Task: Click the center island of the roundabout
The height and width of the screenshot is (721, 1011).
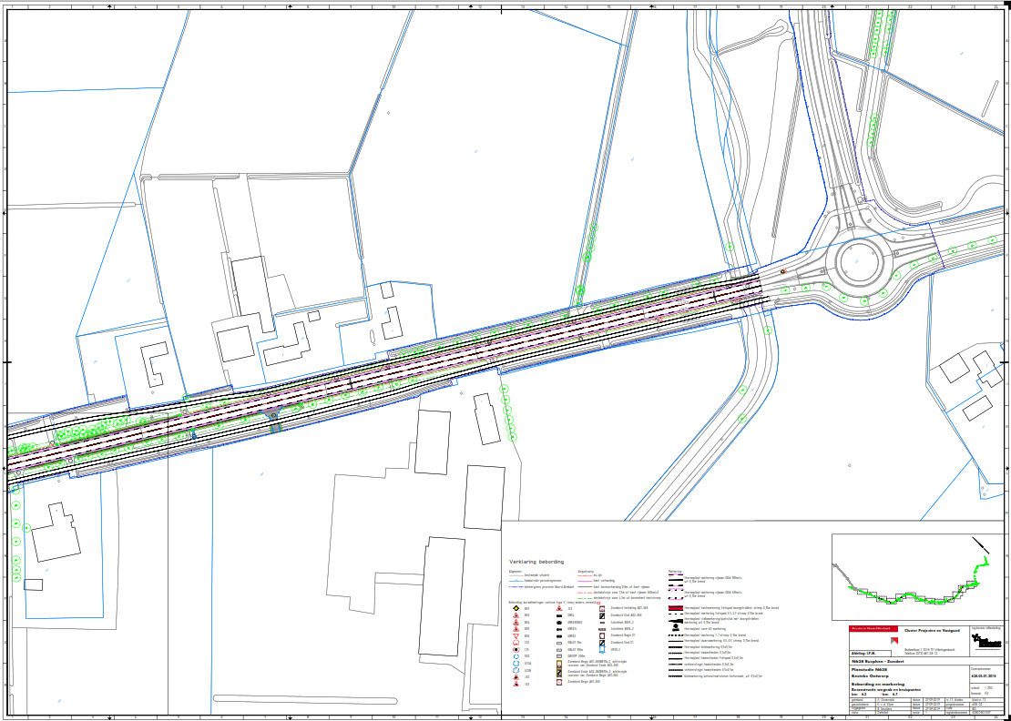Action: tap(863, 262)
